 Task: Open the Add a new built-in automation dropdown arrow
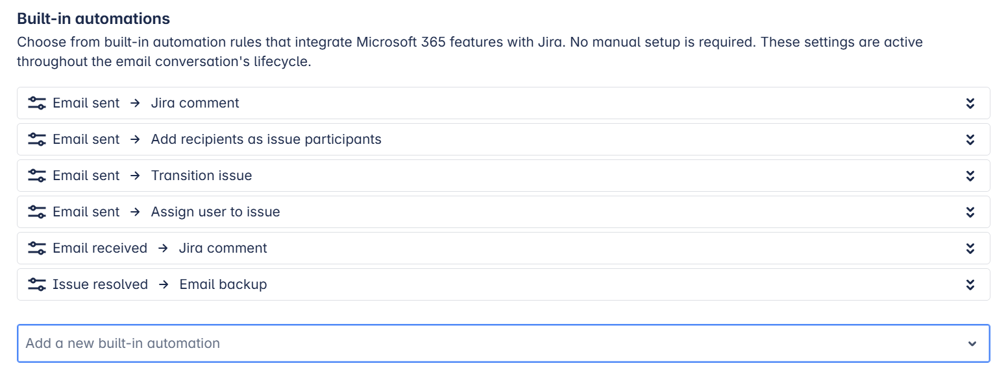pyautogui.click(x=972, y=343)
